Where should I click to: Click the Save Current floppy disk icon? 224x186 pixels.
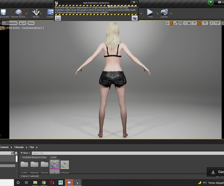click(x=3, y=12)
